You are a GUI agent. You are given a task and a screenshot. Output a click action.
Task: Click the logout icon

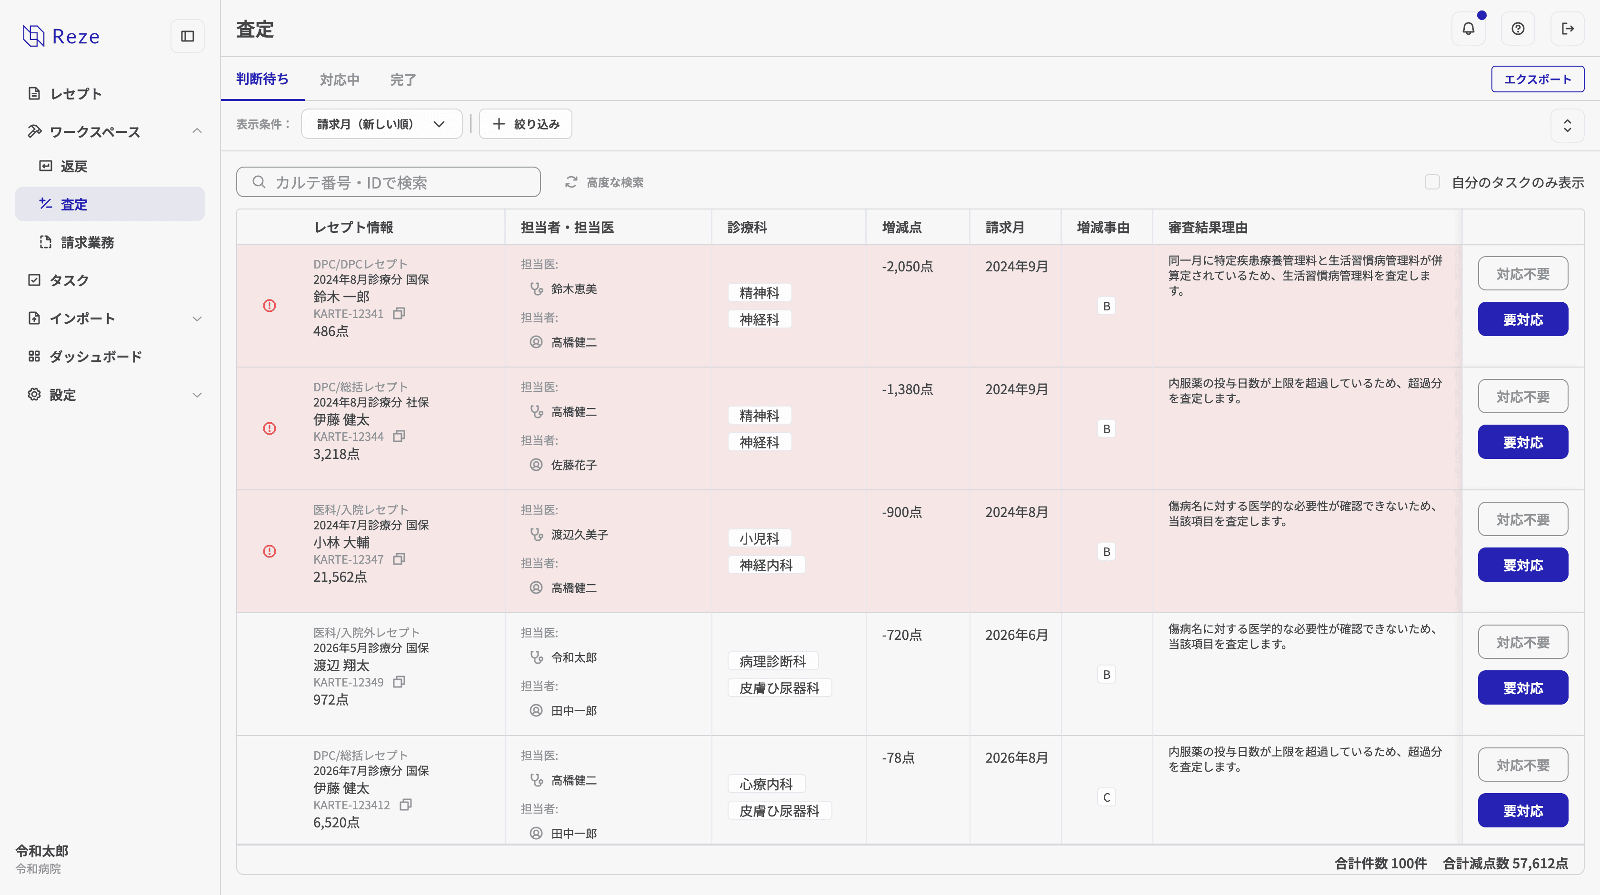[x=1567, y=29]
